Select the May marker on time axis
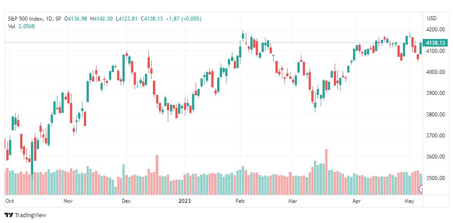Image resolution: width=454 pixels, height=223 pixels. 410,201
